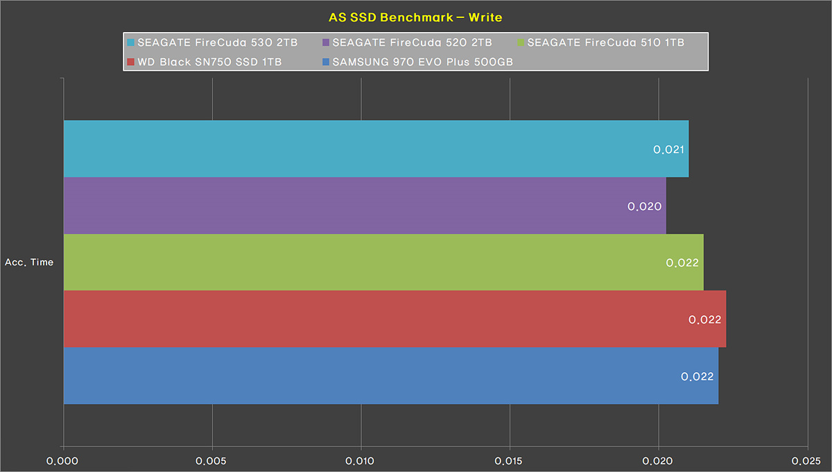The width and height of the screenshot is (832, 472).
Task: Select the SEAGATE FireCuda 520 2TB legend label
Action: 413,43
